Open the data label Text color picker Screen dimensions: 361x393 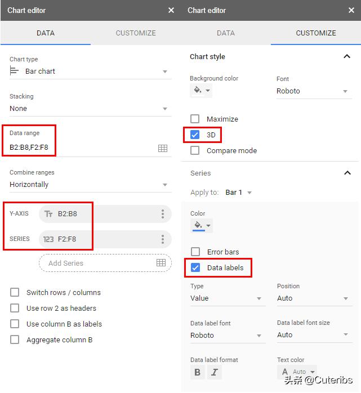[x=298, y=372]
